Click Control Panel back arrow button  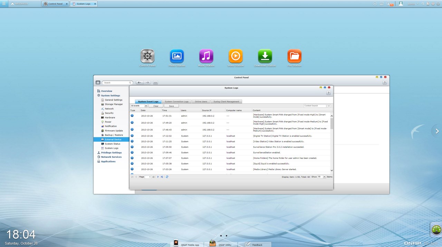139,83
